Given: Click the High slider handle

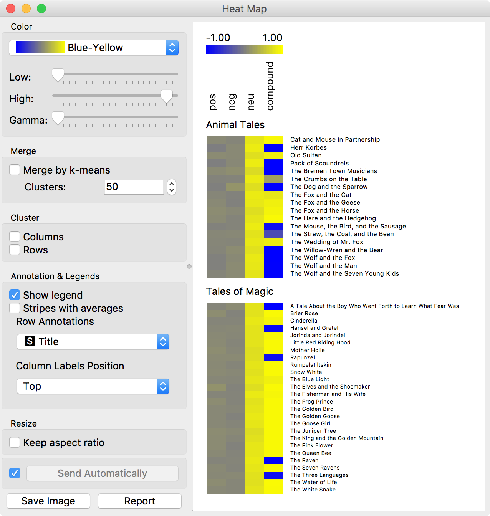Looking at the screenshot, I should 167,96.
